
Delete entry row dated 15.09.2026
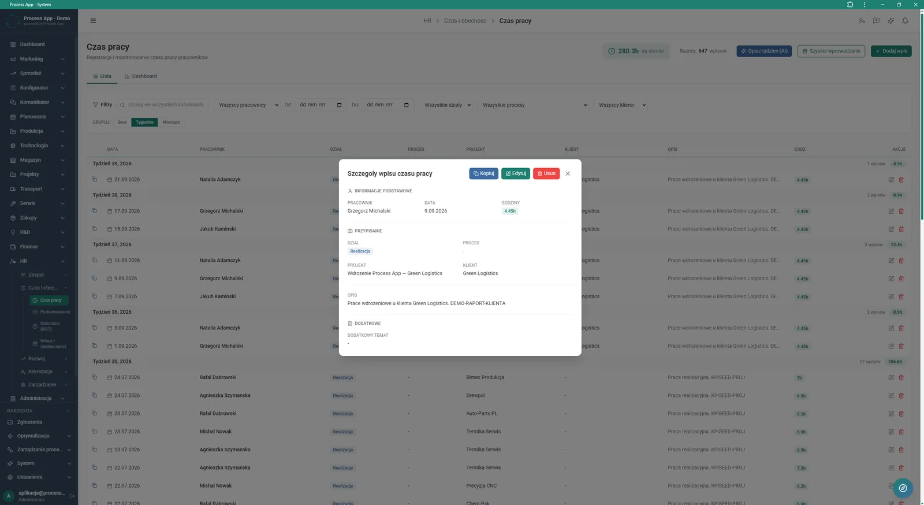tap(901, 229)
